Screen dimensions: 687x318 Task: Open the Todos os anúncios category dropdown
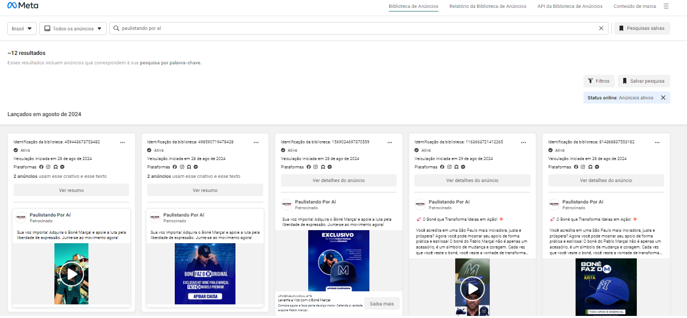pos(73,28)
